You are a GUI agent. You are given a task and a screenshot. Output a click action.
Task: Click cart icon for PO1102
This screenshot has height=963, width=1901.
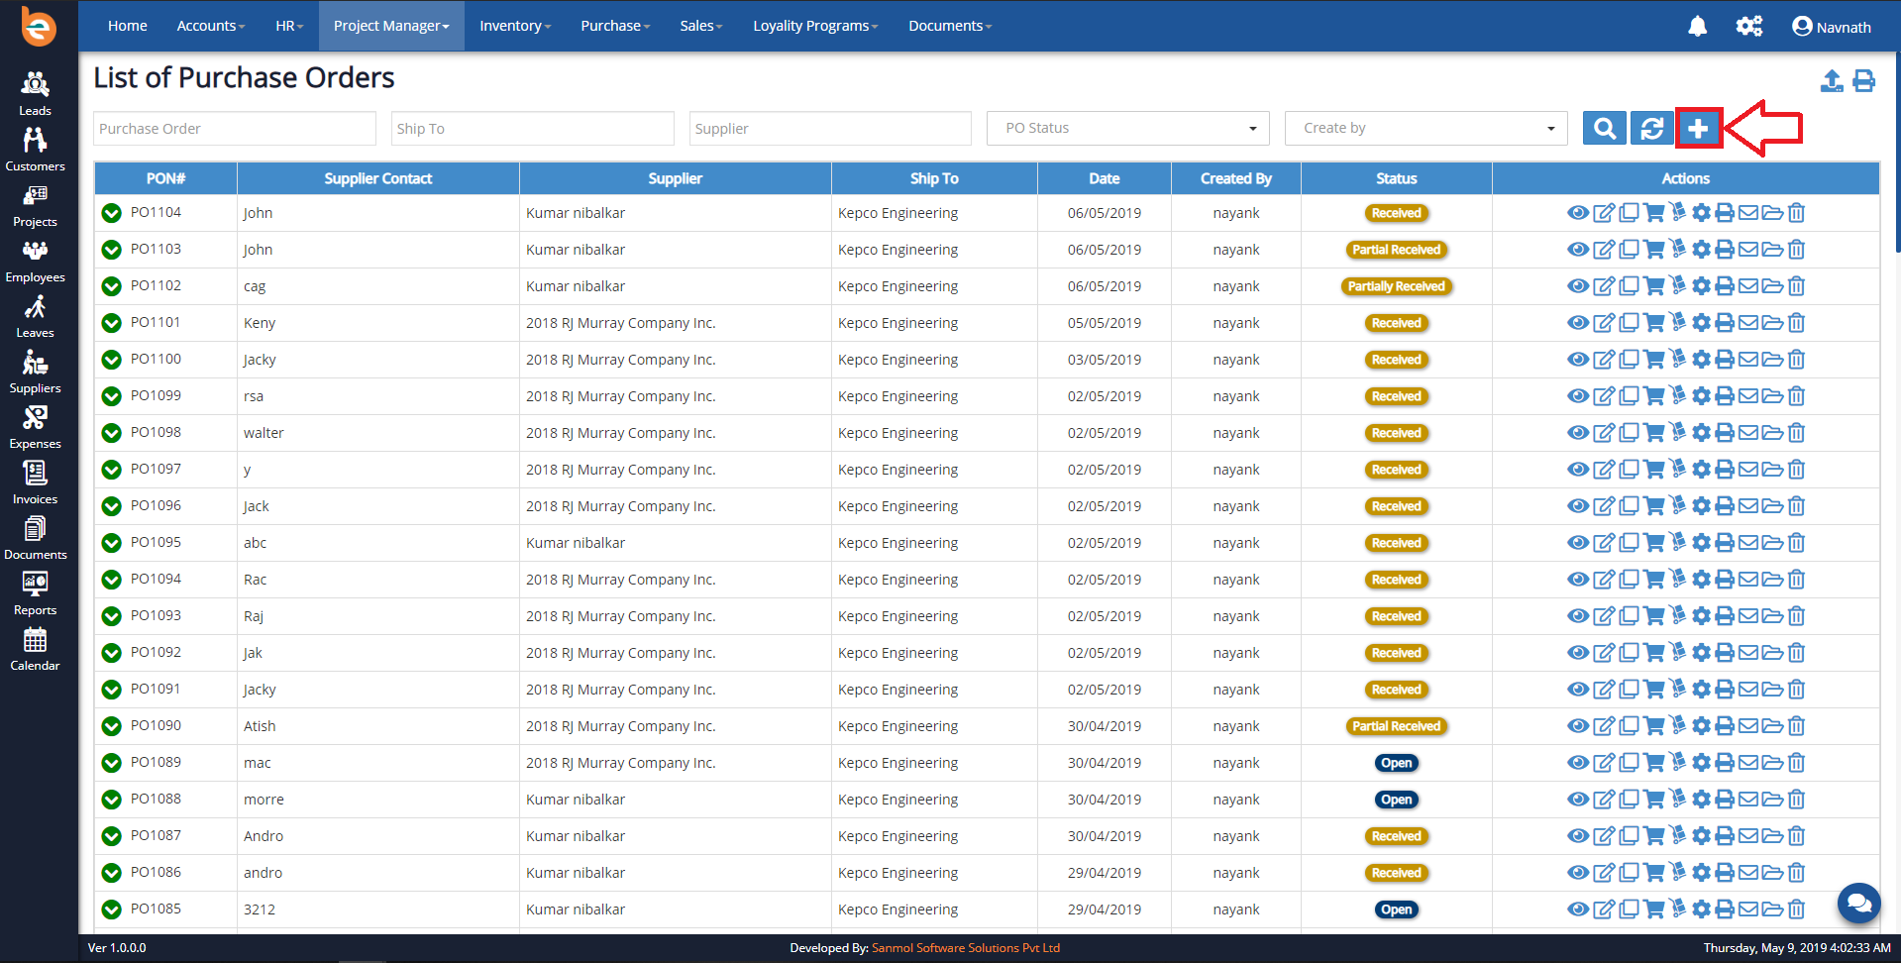tap(1653, 286)
